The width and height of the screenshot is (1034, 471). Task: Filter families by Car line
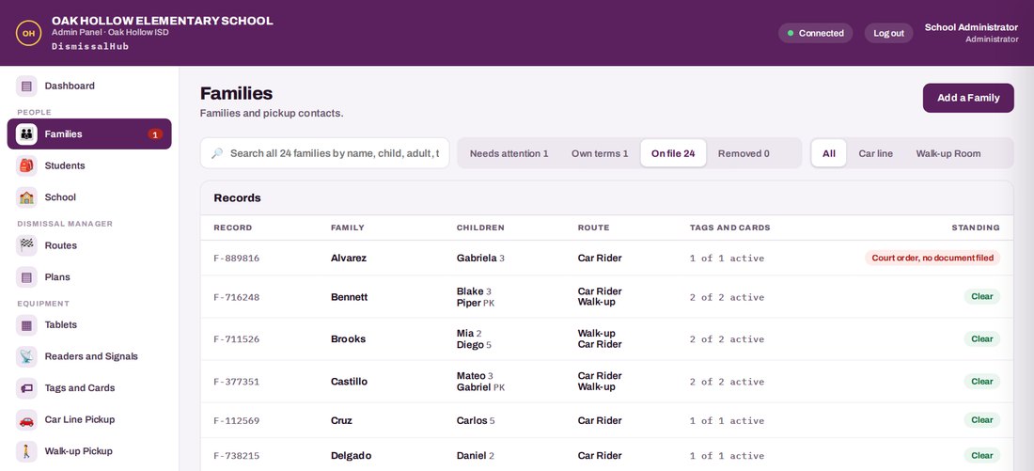(875, 153)
